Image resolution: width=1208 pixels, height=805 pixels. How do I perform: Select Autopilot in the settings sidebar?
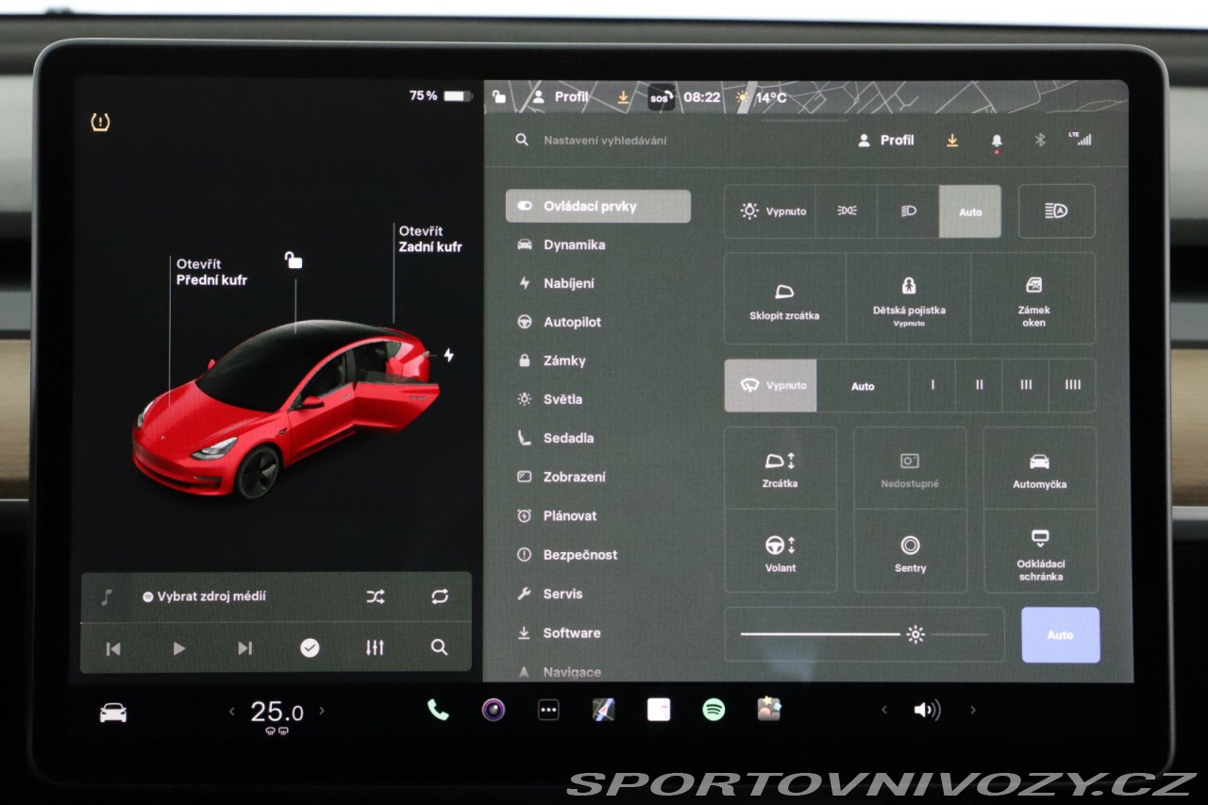(x=571, y=322)
